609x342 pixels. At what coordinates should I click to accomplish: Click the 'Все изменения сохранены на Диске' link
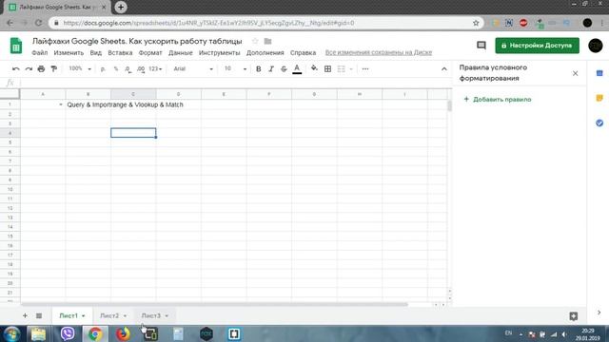[x=379, y=52]
